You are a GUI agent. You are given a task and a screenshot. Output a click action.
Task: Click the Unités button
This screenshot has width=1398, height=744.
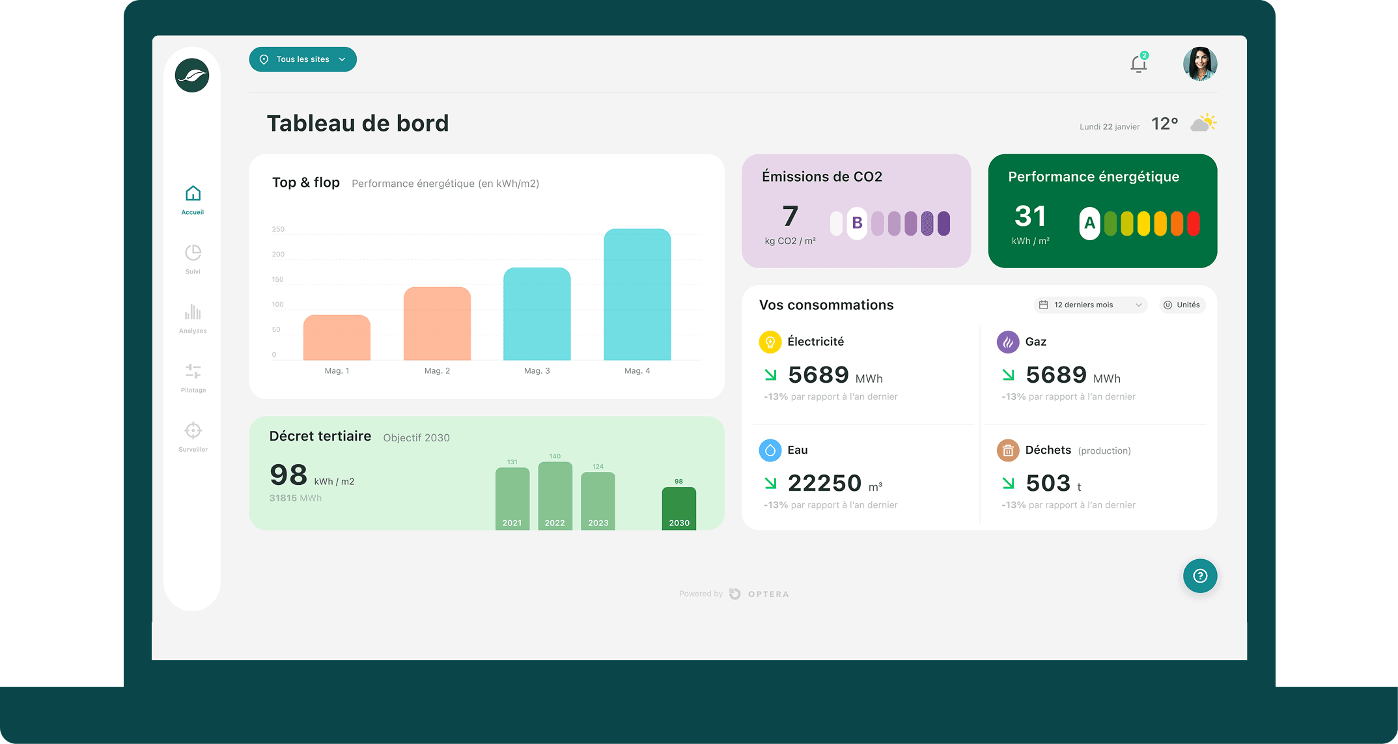[x=1182, y=305]
